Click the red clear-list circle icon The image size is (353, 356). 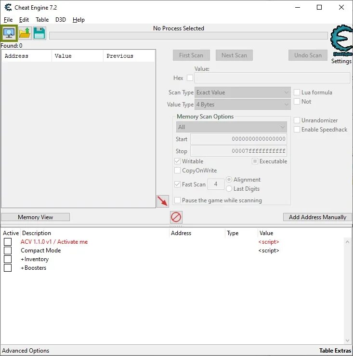coord(176,217)
